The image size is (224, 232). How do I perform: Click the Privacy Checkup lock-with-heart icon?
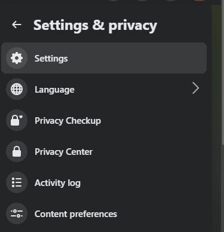point(17,120)
